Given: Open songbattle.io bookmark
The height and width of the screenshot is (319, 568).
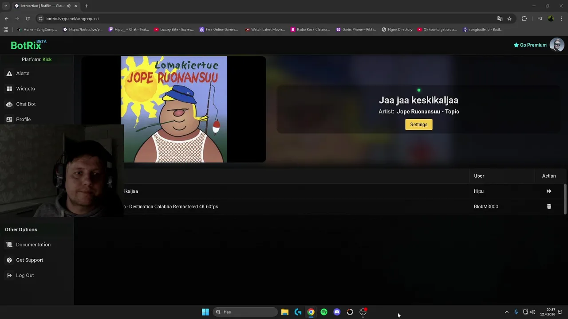Looking at the screenshot, I should click(x=483, y=30).
